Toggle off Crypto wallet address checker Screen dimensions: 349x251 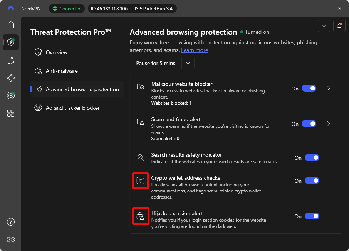point(312,181)
